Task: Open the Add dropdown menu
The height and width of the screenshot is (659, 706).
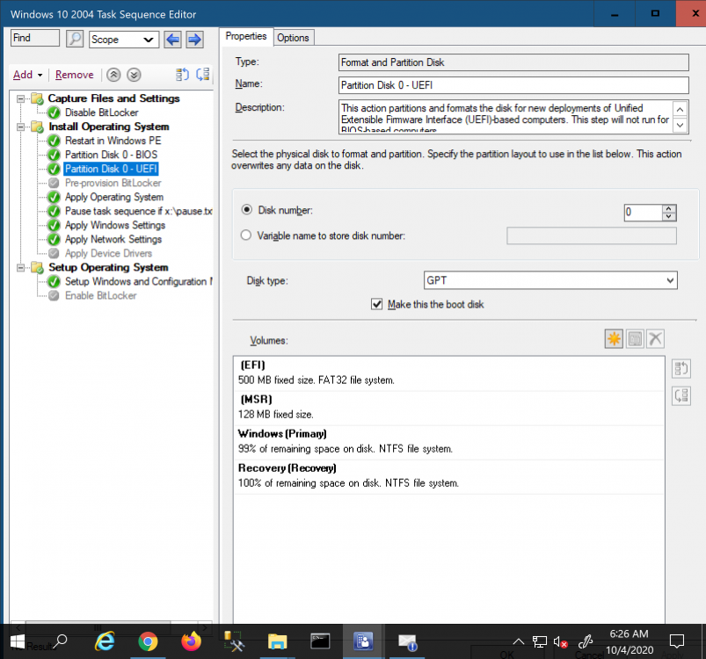Action: (27, 75)
